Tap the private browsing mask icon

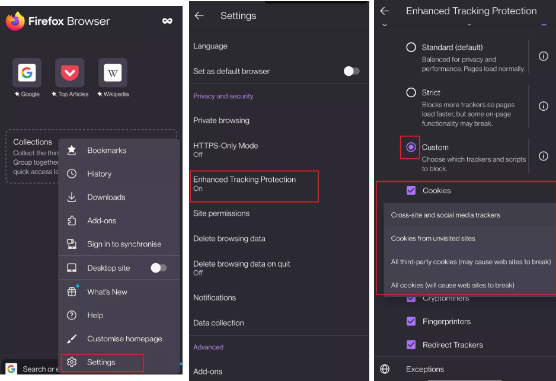click(167, 21)
